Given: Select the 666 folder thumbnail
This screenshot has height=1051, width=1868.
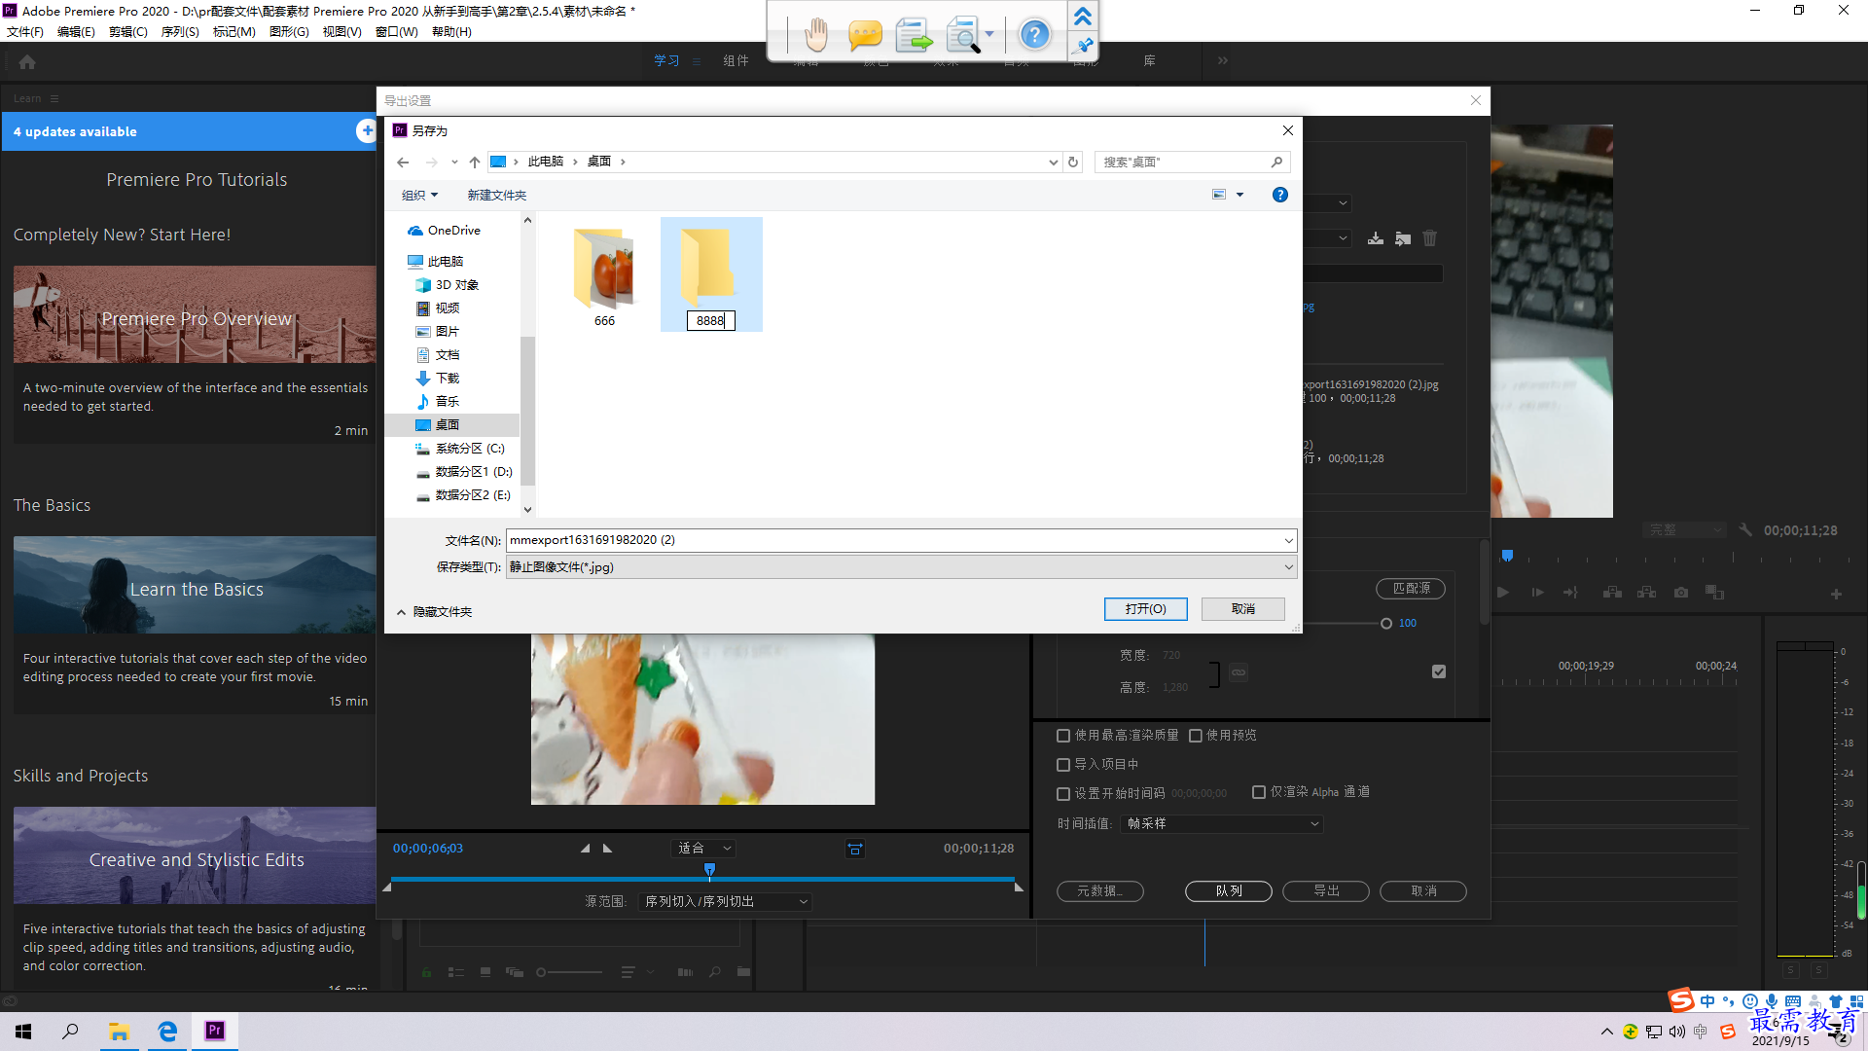Looking at the screenshot, I should coord(604,275).
